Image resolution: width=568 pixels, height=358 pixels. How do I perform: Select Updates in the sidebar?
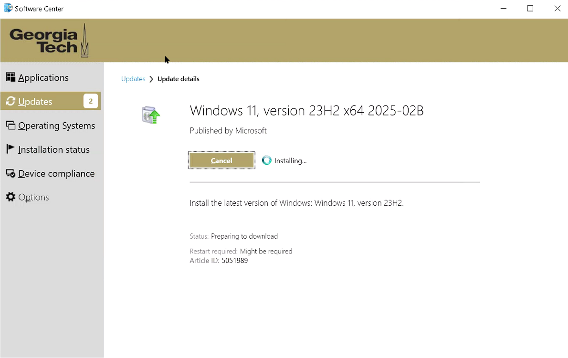tap(50, 101)
